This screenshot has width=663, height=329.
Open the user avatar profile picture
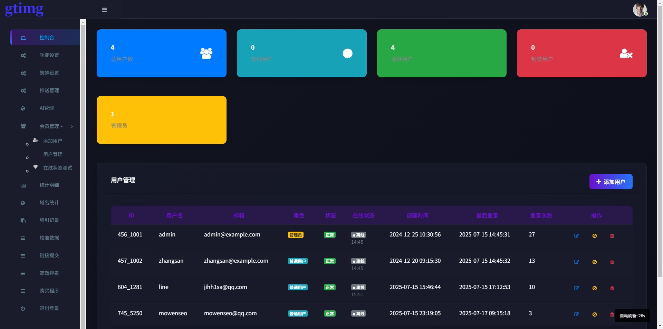(x=640, y=10)
